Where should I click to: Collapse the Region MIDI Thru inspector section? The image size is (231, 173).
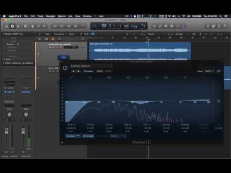point(3,34)
